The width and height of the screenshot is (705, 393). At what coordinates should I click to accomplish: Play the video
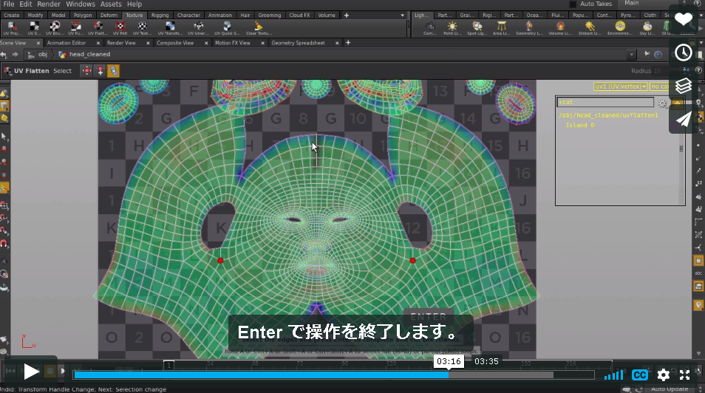(x=31, y=372)
